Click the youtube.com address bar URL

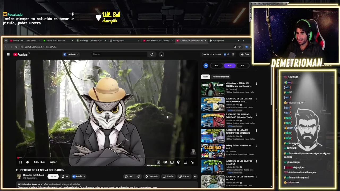[41, 47]
